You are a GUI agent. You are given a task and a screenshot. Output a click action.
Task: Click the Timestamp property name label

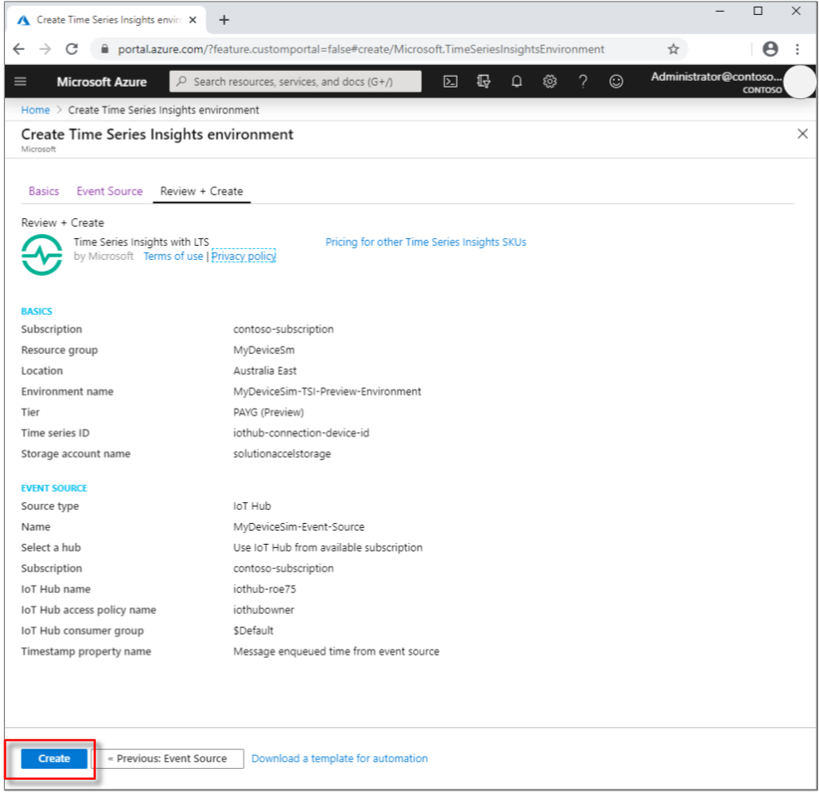[x=87, y=651]
